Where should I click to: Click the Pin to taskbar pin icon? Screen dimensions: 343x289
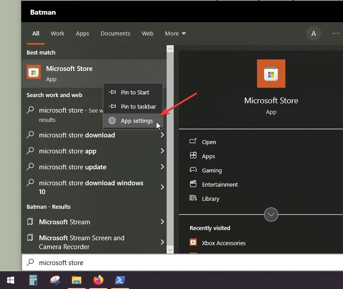pos(112,106)
